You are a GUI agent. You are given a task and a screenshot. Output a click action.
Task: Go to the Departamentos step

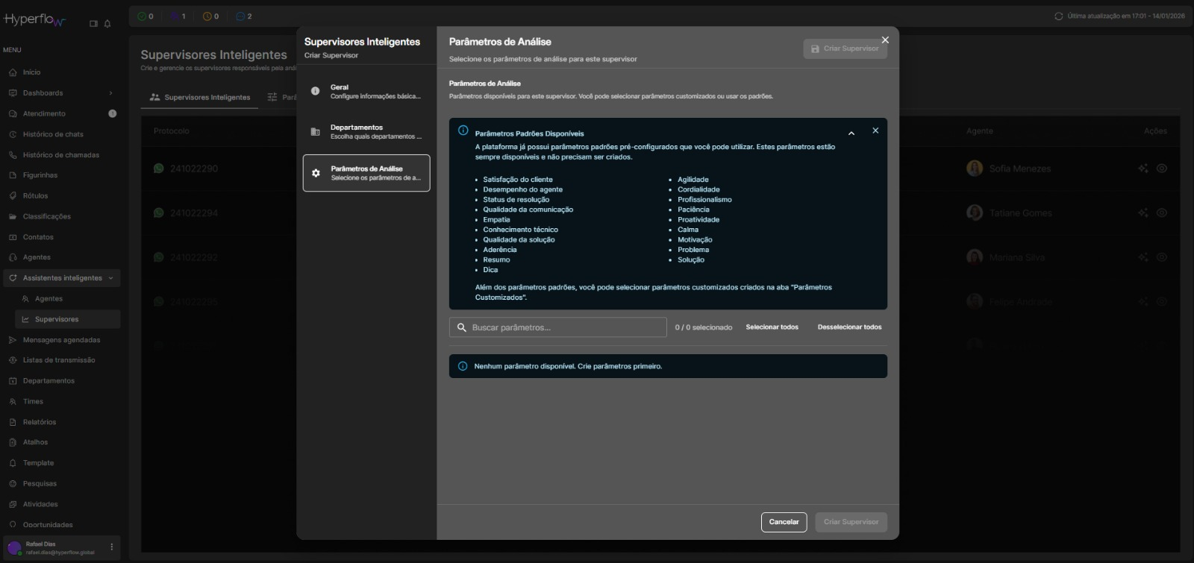(x=366, y=132)
